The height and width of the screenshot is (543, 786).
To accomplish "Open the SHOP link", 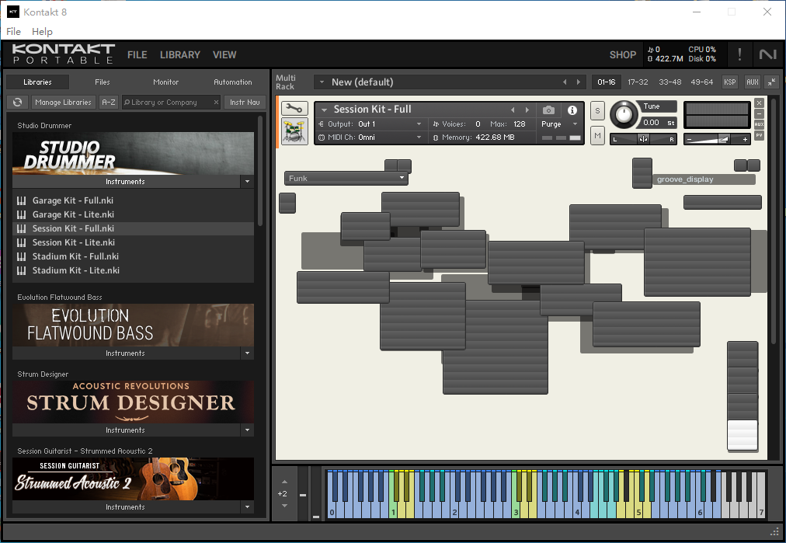I will tap(623, 54).
